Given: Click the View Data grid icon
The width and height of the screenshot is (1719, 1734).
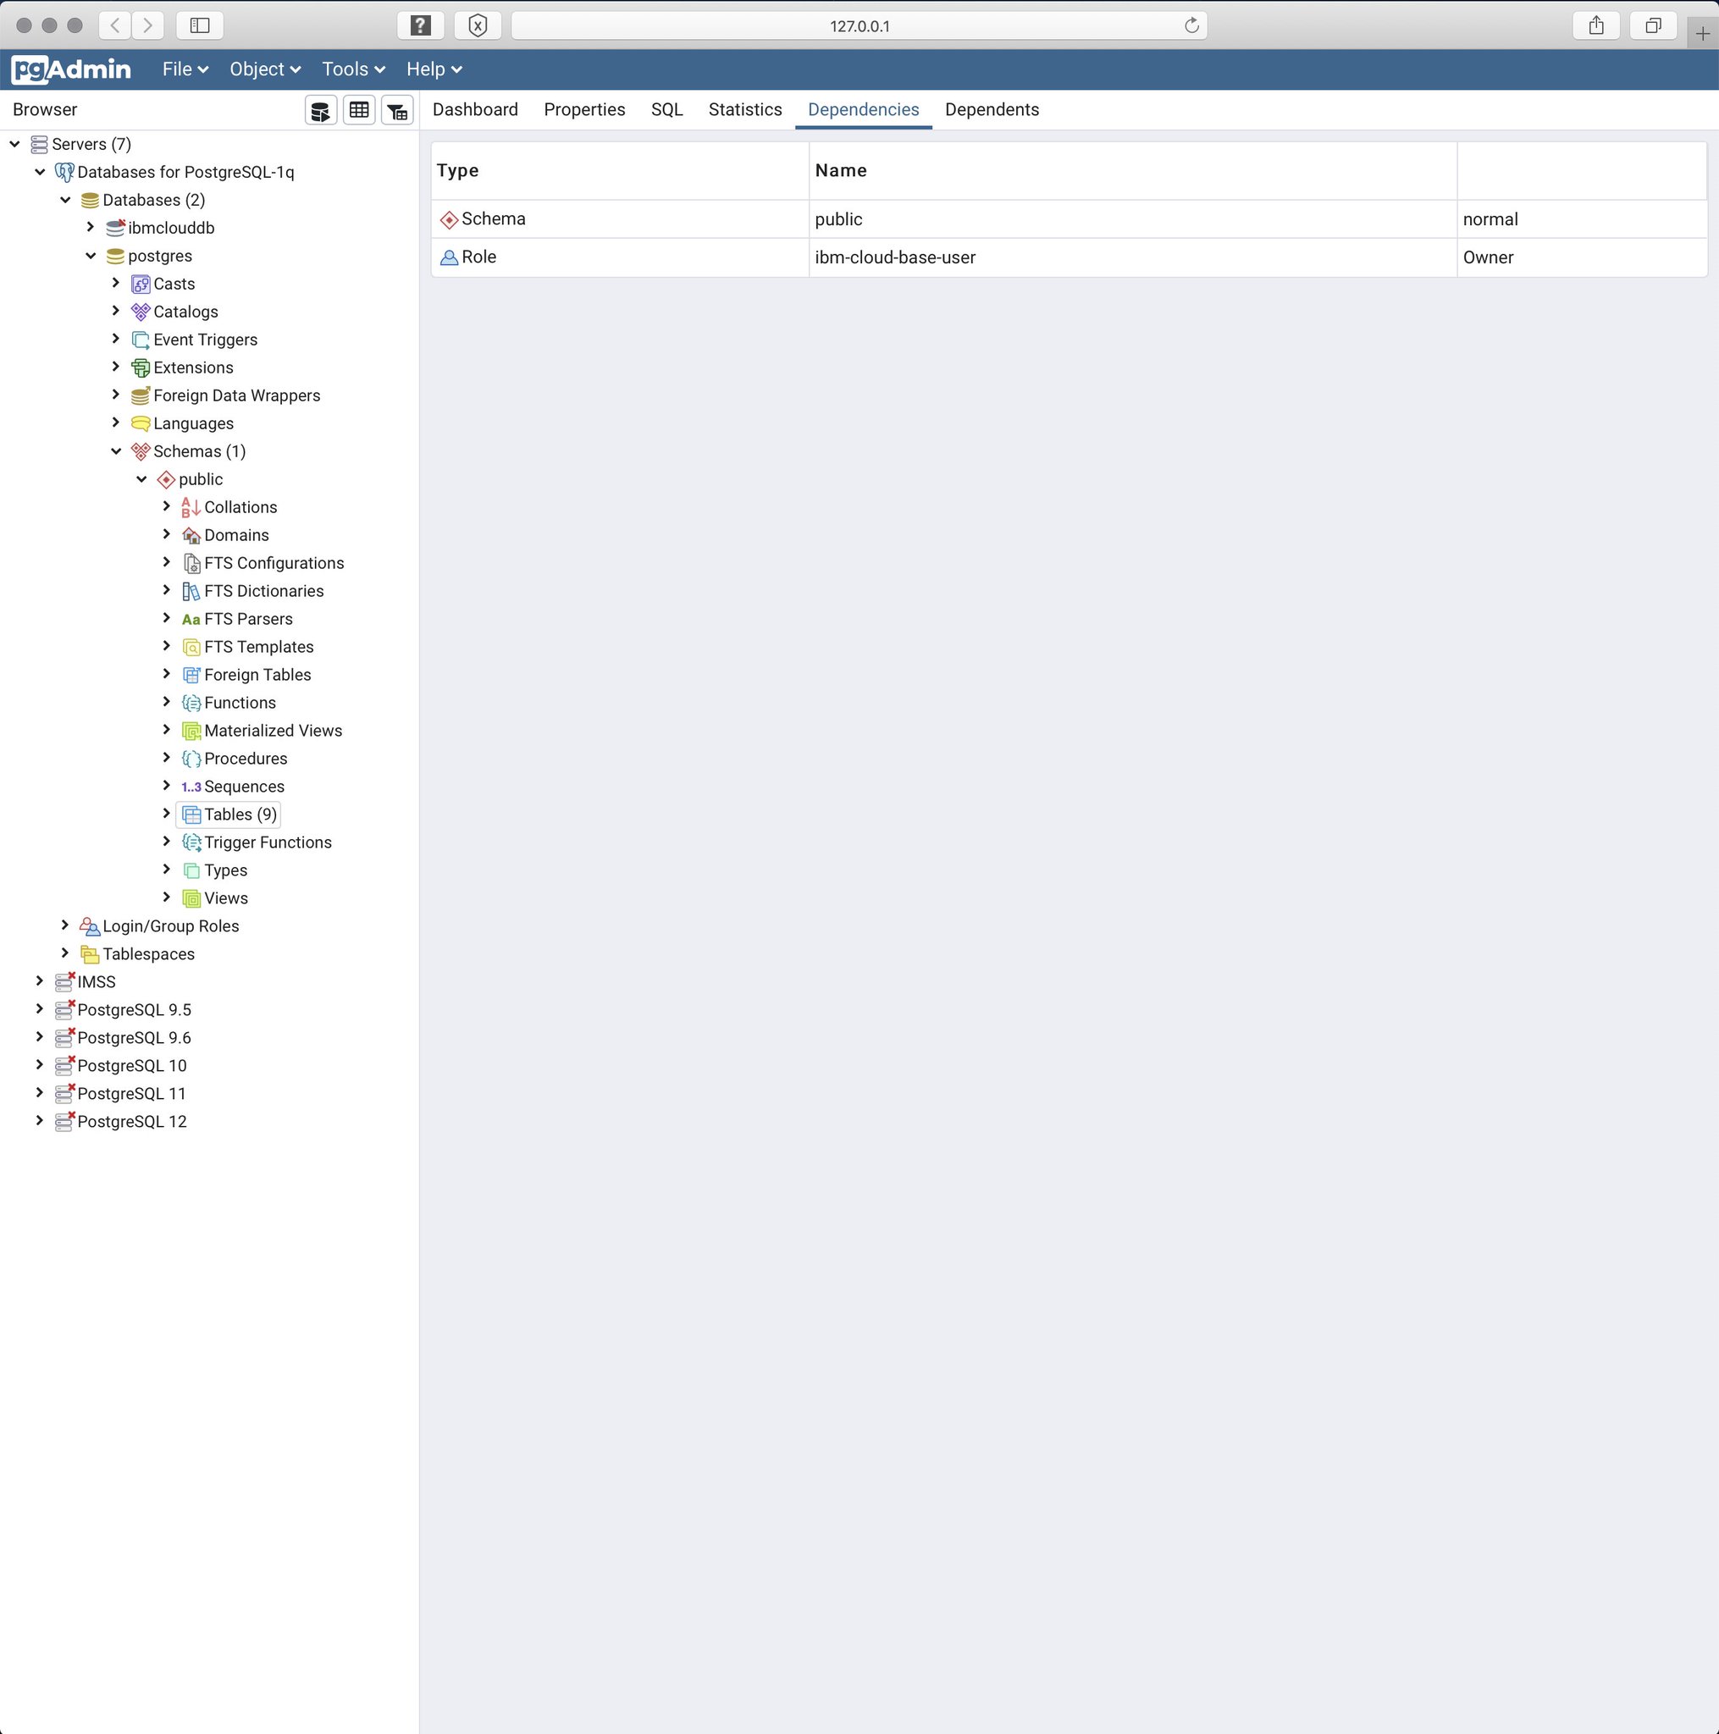Looking at the screenshot, I should coord(359,110).
